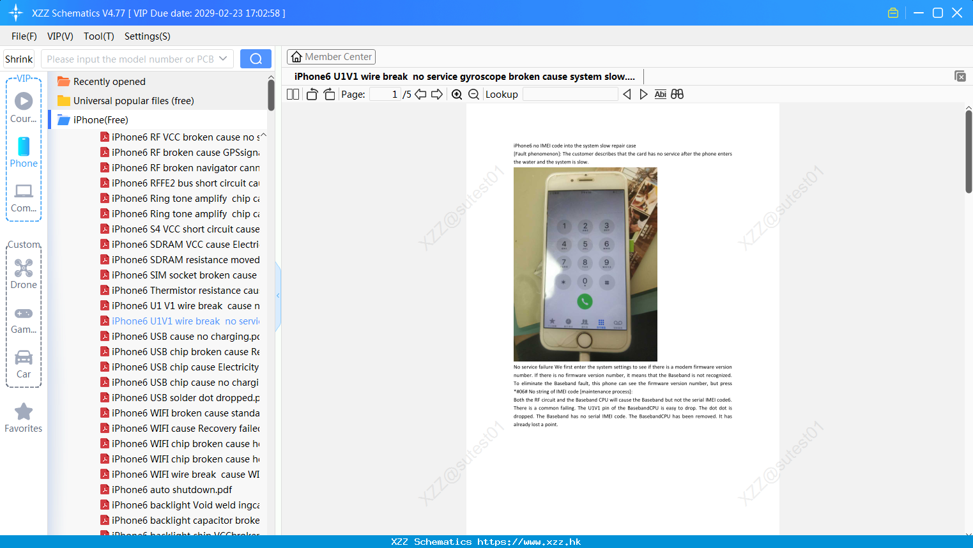Open iPhone6 SDRAM VCC cause file

coord(180,245)
